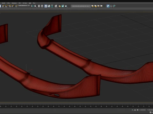Open Edit Named Selection Sets
153x114 pixels.
click(x=16, y=6)
